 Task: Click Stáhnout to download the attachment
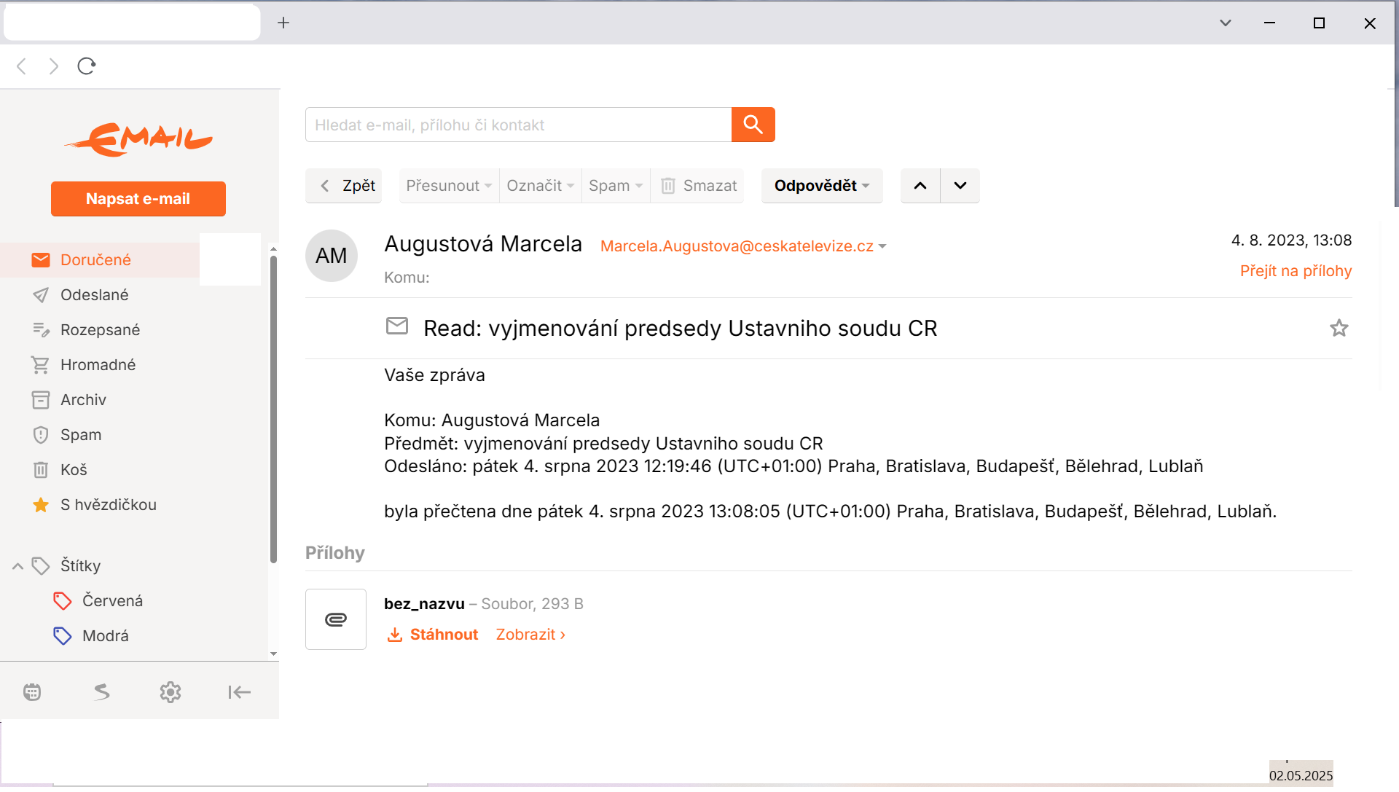click(433, 635)
